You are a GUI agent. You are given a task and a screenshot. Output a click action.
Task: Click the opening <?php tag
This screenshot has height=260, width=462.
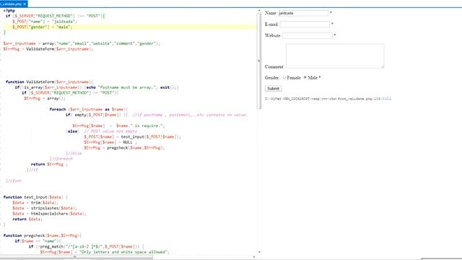[9, 10]
